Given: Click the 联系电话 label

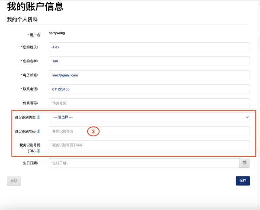Looking at the screenshot, I should [30, 89].
